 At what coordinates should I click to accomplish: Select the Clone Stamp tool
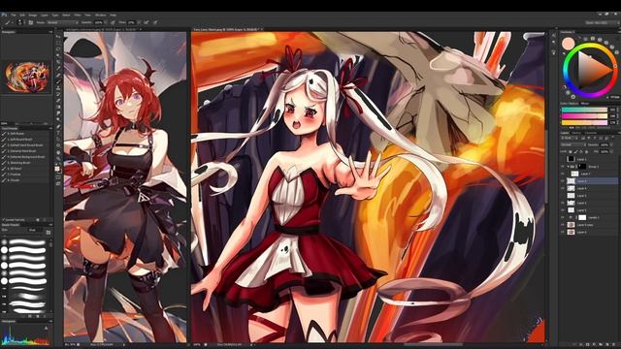click(58, 88)
